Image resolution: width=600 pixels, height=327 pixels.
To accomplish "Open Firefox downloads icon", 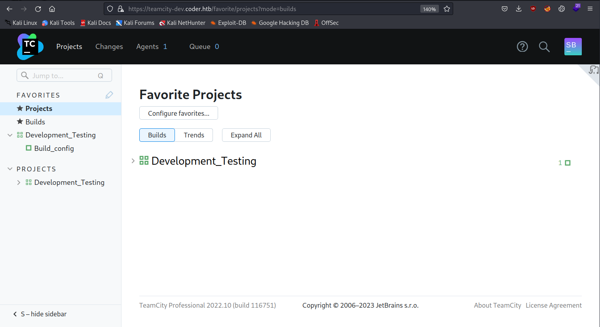I will [518, 8].
